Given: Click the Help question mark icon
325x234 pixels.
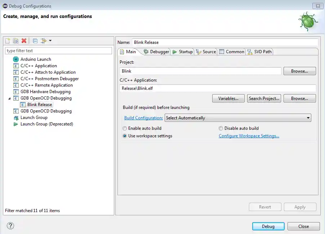Looking at the screenshot, I should pyautogui.click(x=10, y=226).
